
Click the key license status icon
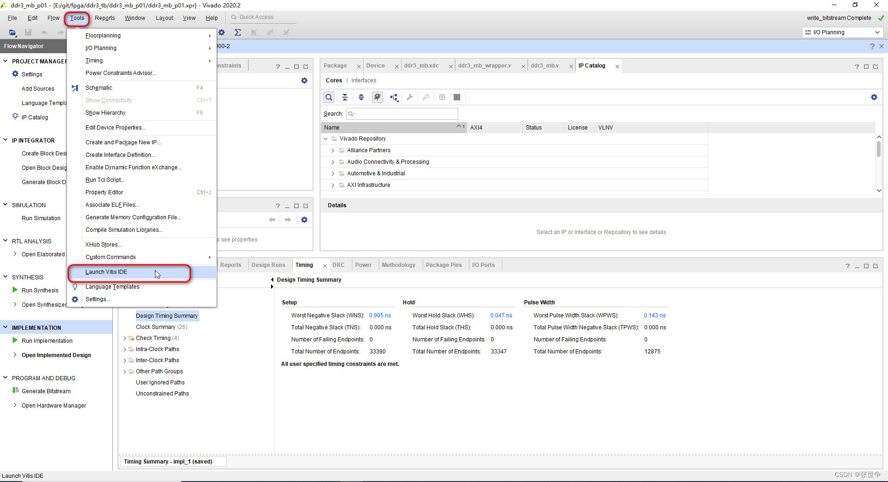[x=426, y=97]
